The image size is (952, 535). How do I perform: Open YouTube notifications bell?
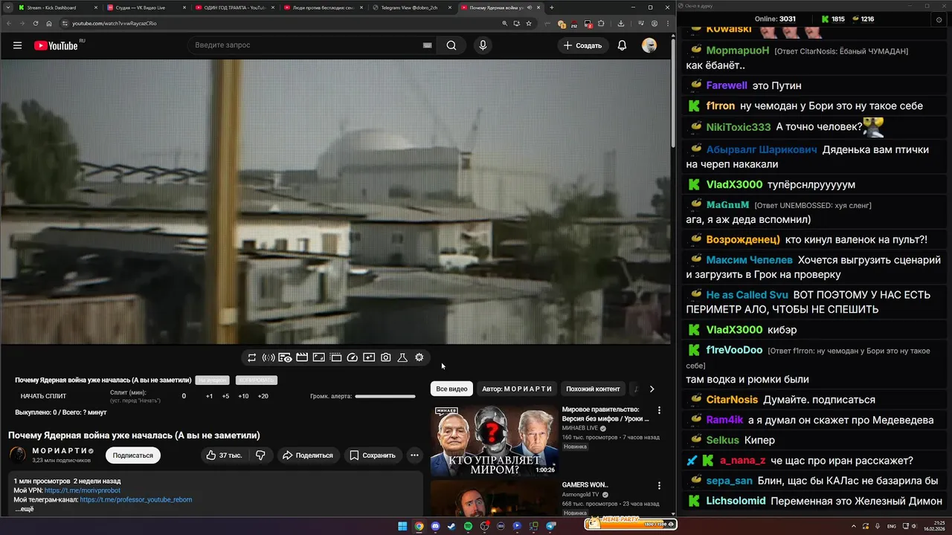[622, 45]
